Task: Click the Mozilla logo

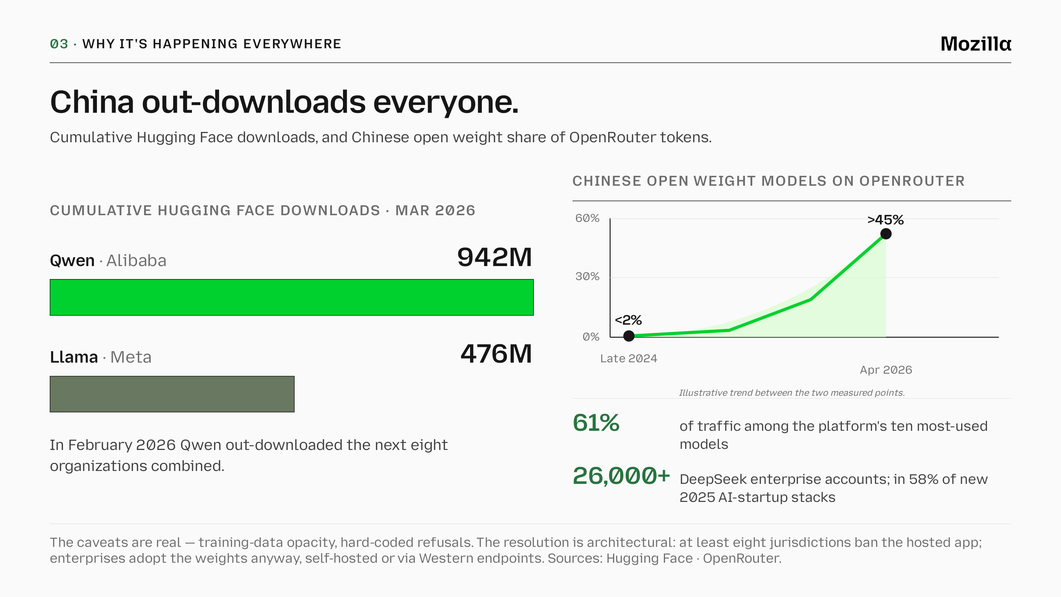Action: pyautogui.click(x=975, y=44)
